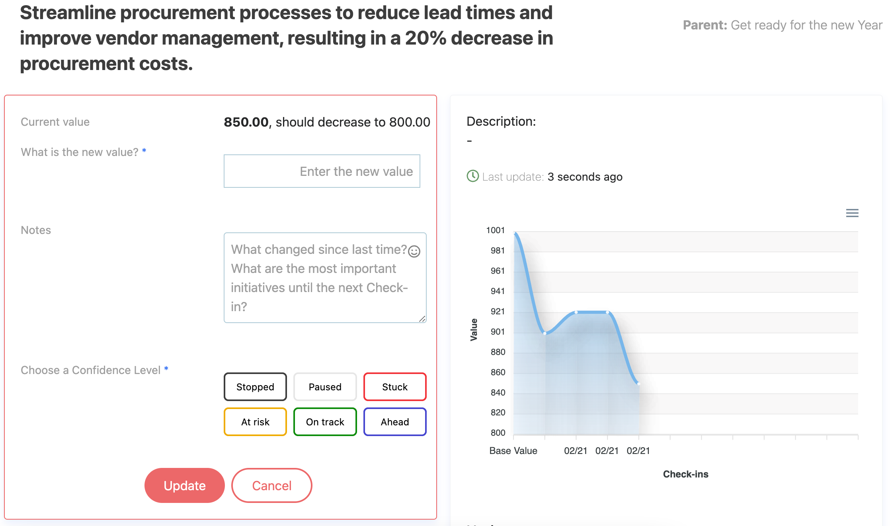Select the Paused confidence level
Image resolution: width=894 pixels, height=526 pixels.
click(x=325, y=387)
